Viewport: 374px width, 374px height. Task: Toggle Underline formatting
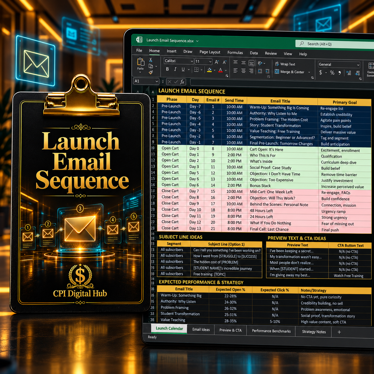pos(183,69)
